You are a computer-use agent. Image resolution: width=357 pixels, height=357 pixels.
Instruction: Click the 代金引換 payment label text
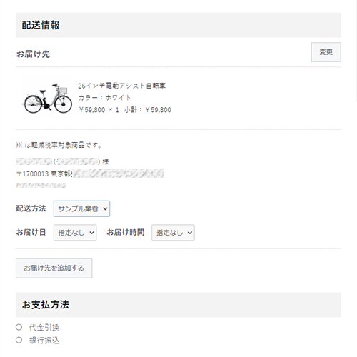pyautogui.click(x=44, y=328)
